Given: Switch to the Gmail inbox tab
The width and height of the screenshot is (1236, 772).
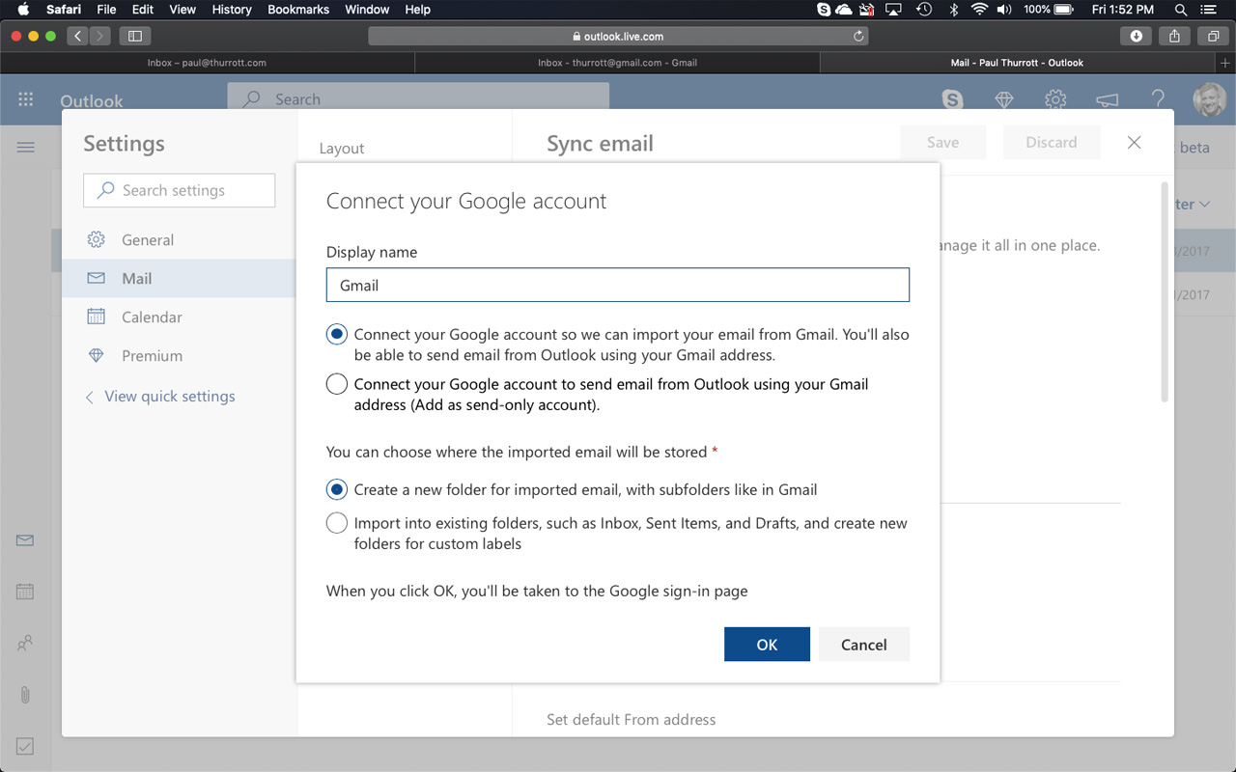Looking at the screenshot, I should 617,63.
